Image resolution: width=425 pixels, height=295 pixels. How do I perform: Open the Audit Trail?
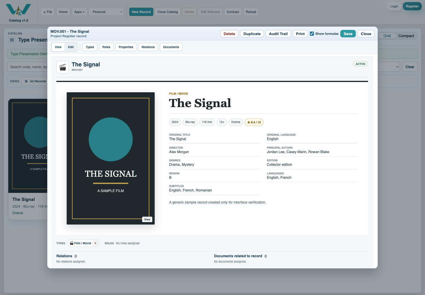tap(278, 34)
